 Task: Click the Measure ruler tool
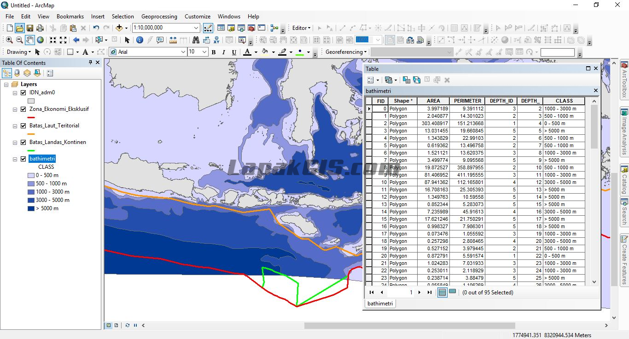(173, 40)
